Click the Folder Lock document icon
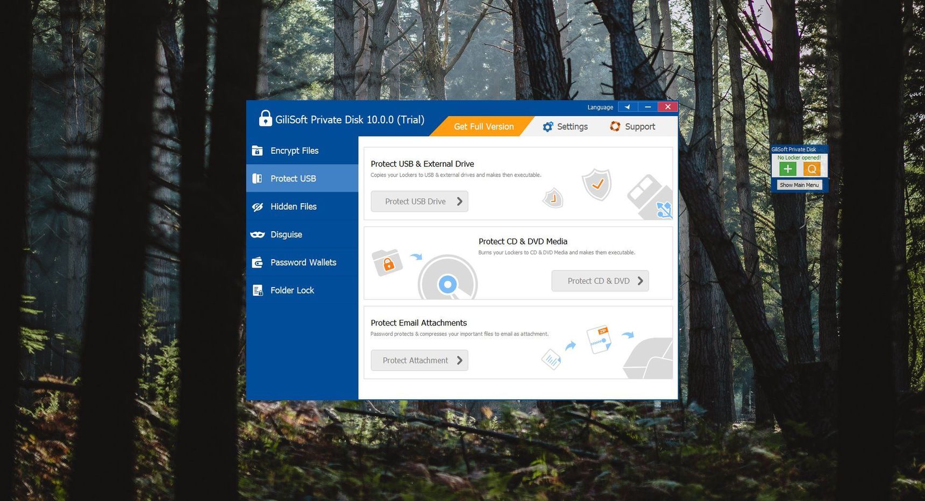Viewport: 925px width, 501px height. [x=258, y=290]
